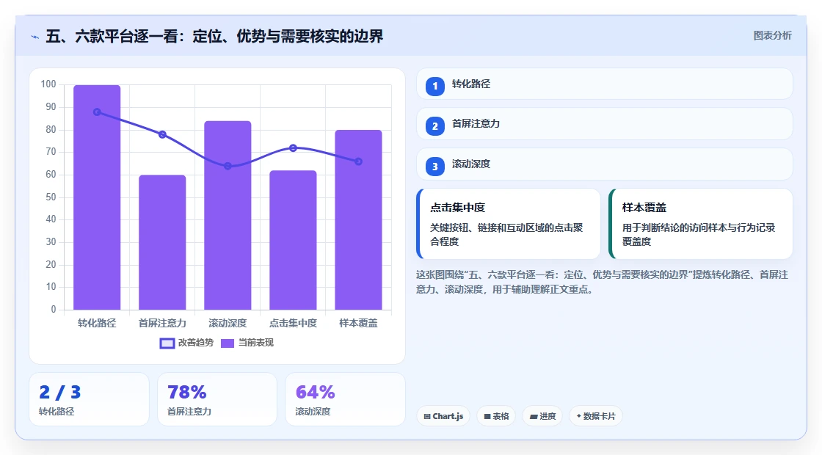Click the x-axis label 转化路径

coord(97,324)
